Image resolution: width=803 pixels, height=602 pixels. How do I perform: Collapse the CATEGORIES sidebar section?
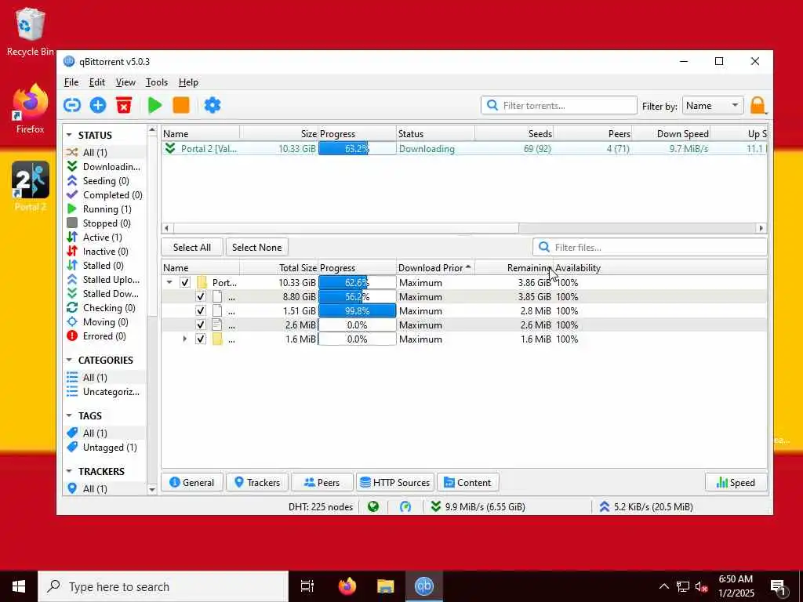pos(69,360)
